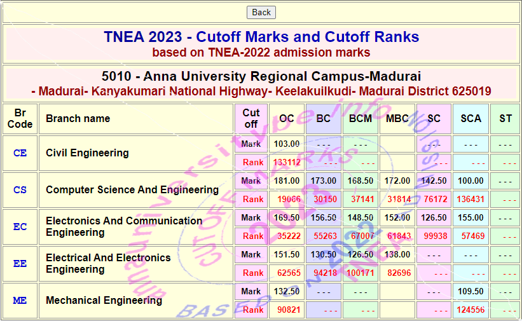
Task: Select Electronics And Communication Engineering branch name
Action: click(124, 227)
